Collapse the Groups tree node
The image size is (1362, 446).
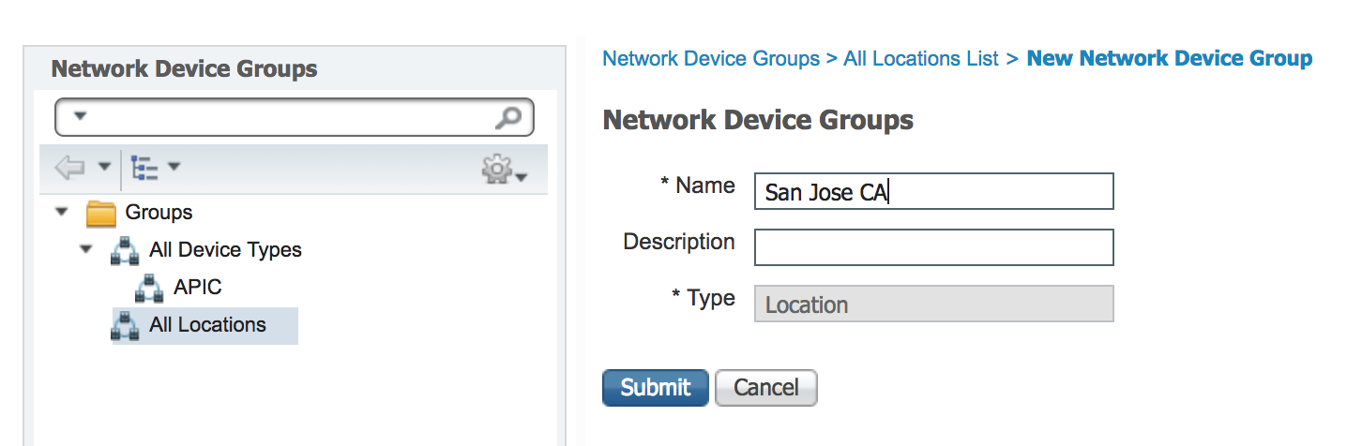tap(62, 213)
